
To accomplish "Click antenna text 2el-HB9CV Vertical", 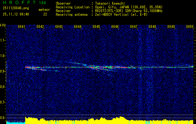I will (x=112, y=15).
